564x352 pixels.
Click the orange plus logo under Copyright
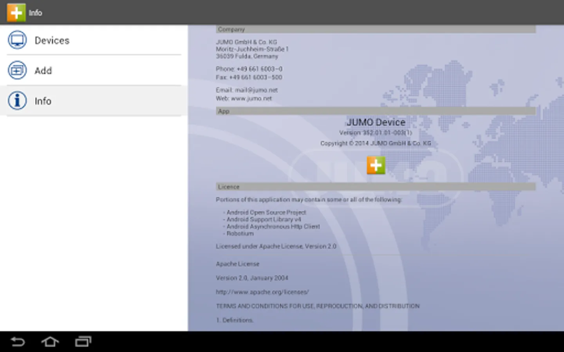coord(376,165)
